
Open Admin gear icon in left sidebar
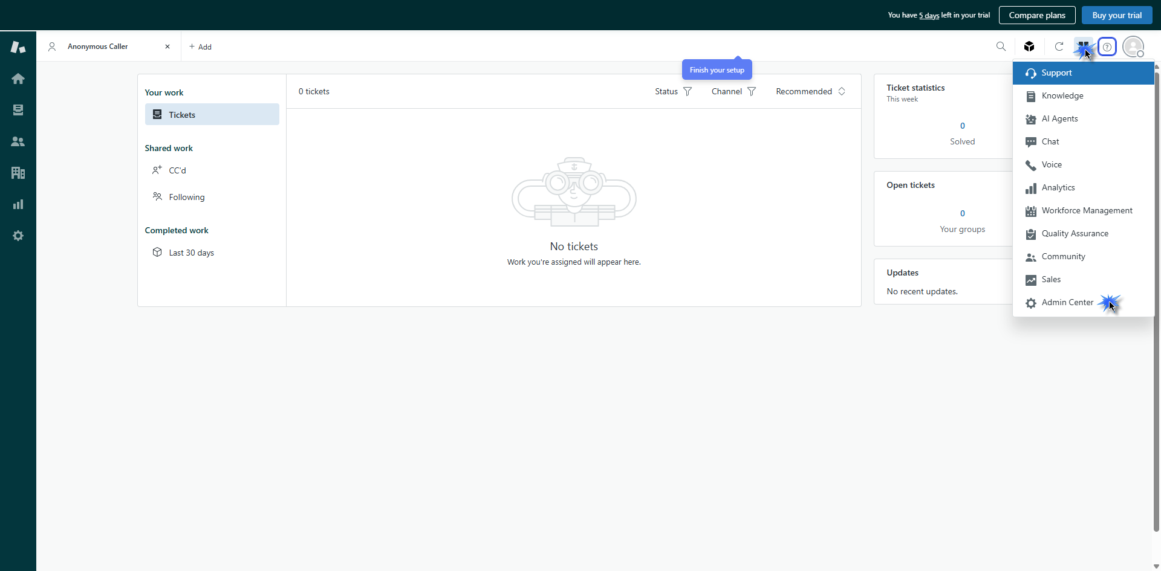click(18, 236)
